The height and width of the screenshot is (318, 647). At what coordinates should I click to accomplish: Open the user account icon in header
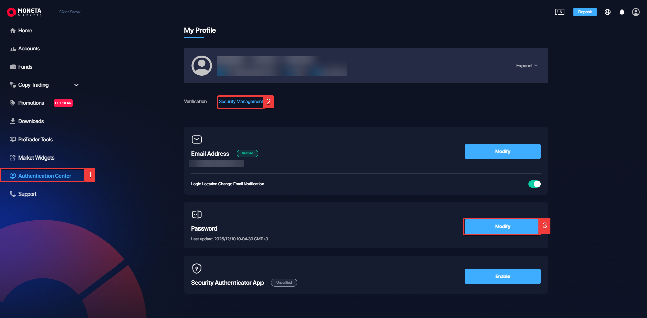click(636, 12)
